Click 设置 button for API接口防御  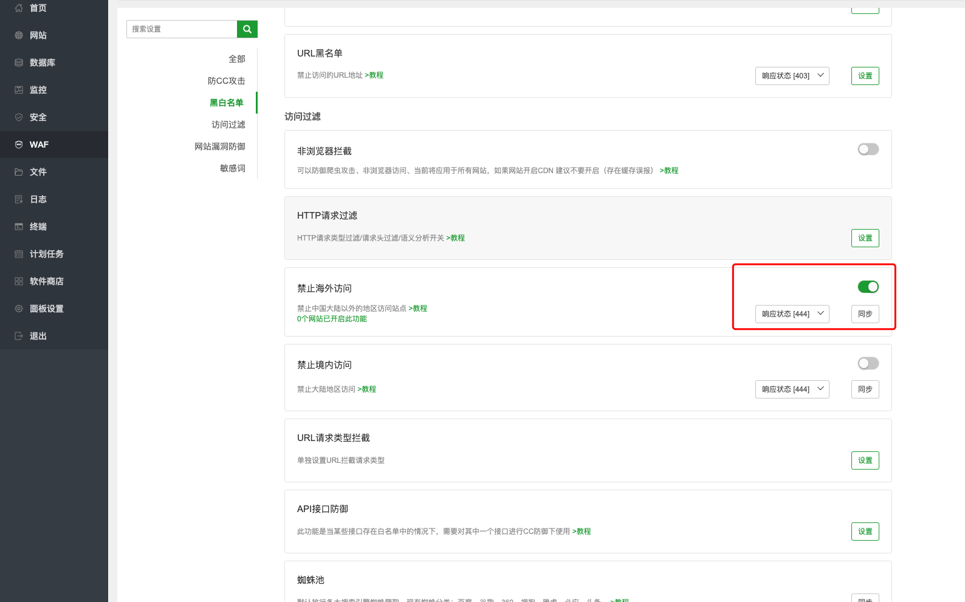[x=865, y=532]
